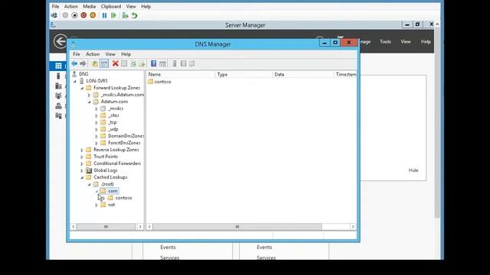
Task: Open the VM connection Clipboard menu
Action: tap(111, 6)
